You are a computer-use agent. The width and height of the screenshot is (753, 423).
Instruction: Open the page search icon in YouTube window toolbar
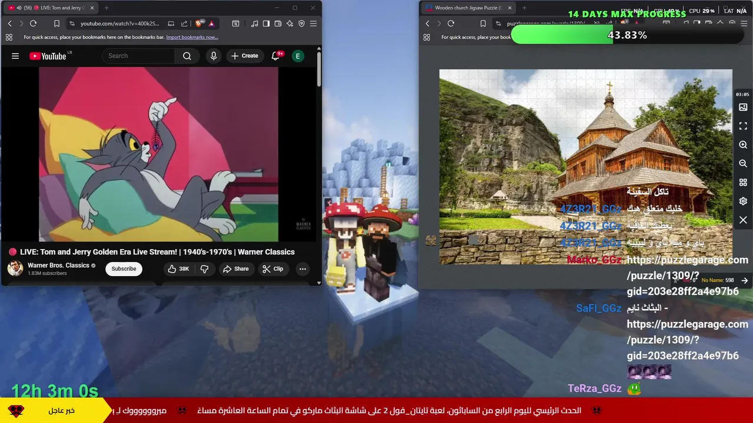235,23
